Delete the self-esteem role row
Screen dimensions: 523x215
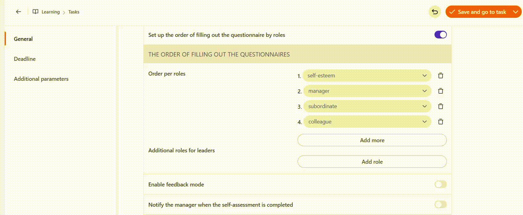click(441, 76)
